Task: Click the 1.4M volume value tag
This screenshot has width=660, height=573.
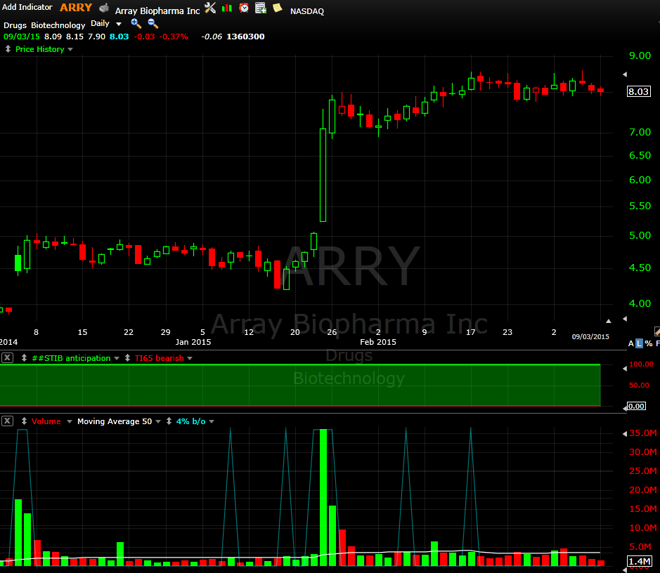Action: [640, 561]
